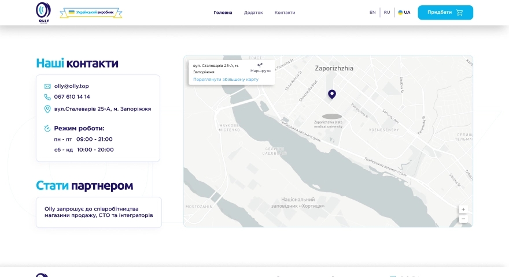Click the Режим роботи heading

click(79, 128)
